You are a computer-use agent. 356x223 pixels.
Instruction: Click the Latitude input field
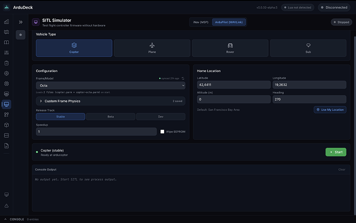coord(234,85)
